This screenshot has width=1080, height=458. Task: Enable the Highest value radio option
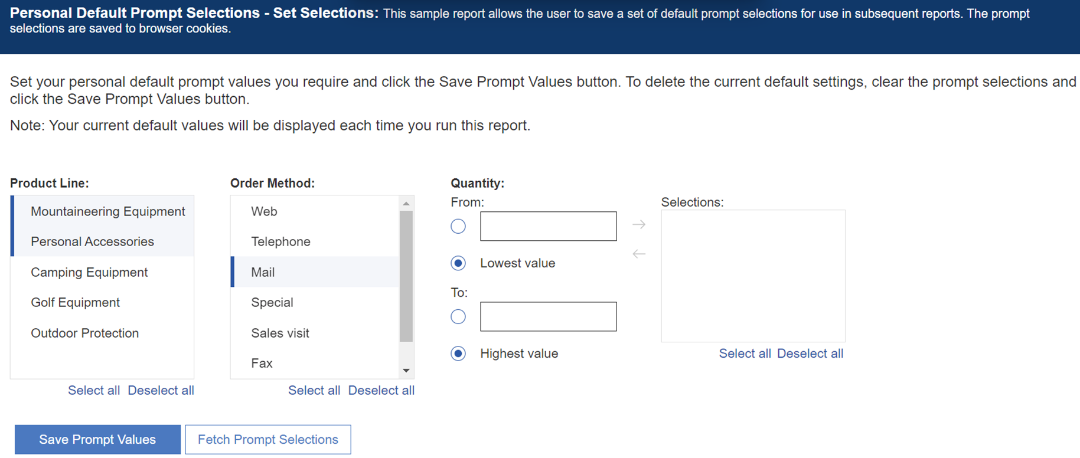(458, 354)
